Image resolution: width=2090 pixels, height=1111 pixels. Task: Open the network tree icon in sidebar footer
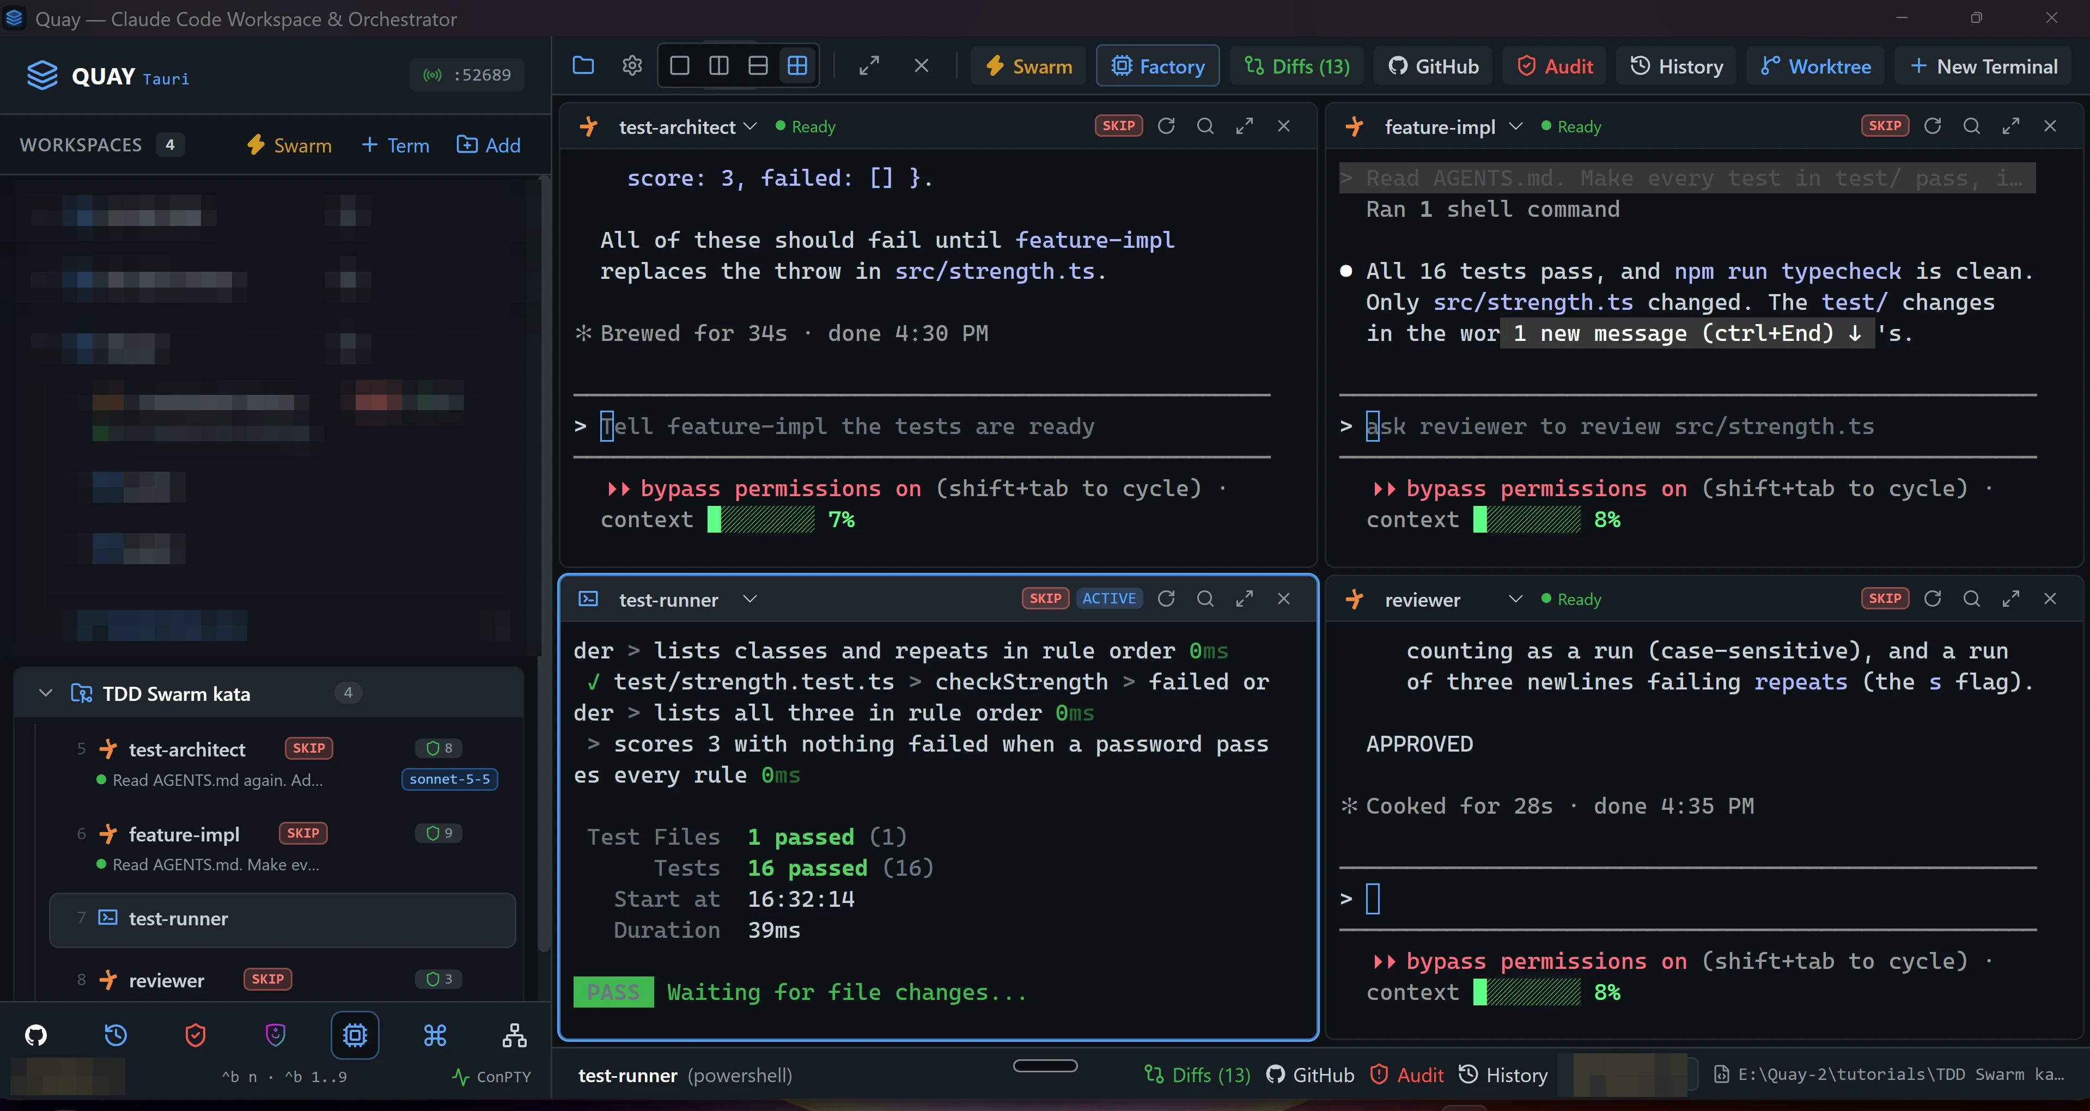coord(514,1035)
